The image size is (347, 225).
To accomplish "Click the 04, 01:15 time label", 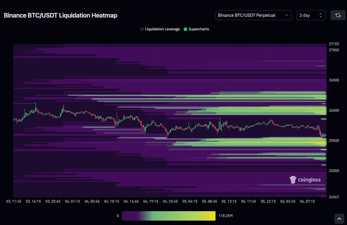I will pos(72,201).
